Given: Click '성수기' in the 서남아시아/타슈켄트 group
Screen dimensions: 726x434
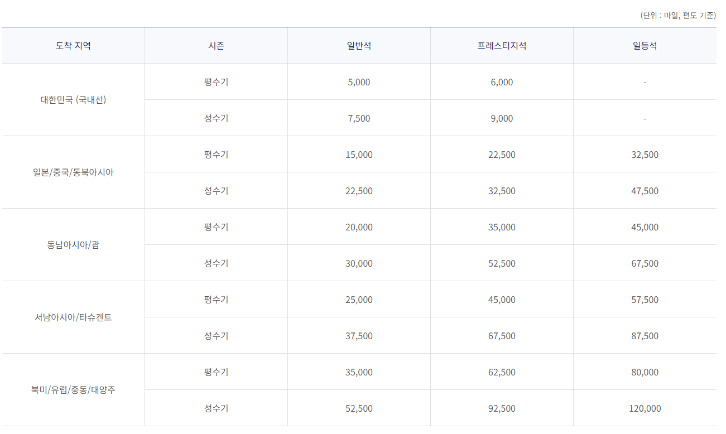Looking at the screenshot, I should pos(216,336).
